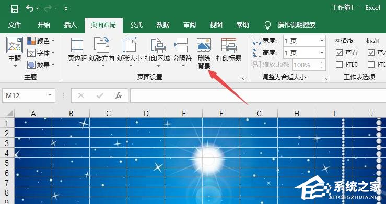Image resolution: width=386 pixels, height=204 pixels.
Task: Open the 页面设置 dialog launcher
Action: (243, 78)
